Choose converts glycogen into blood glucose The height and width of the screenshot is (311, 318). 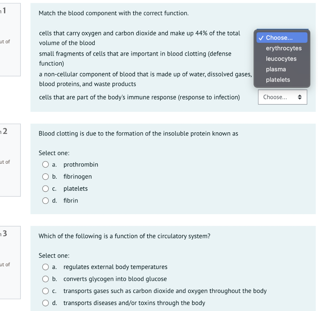click(45, 279)
